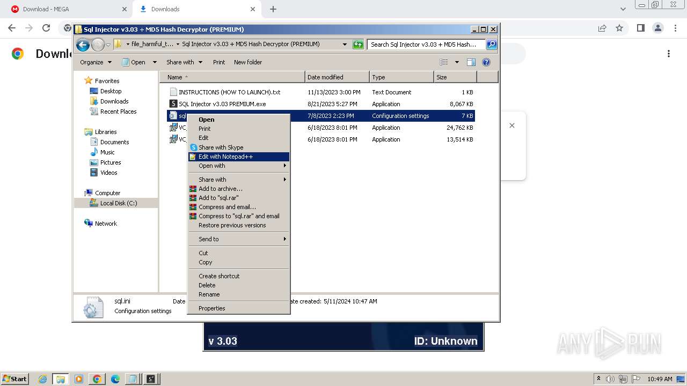The height and width of the screenshot is (386, 687).
Task: Sort files by Date modified column
Action: click(337, 77)
